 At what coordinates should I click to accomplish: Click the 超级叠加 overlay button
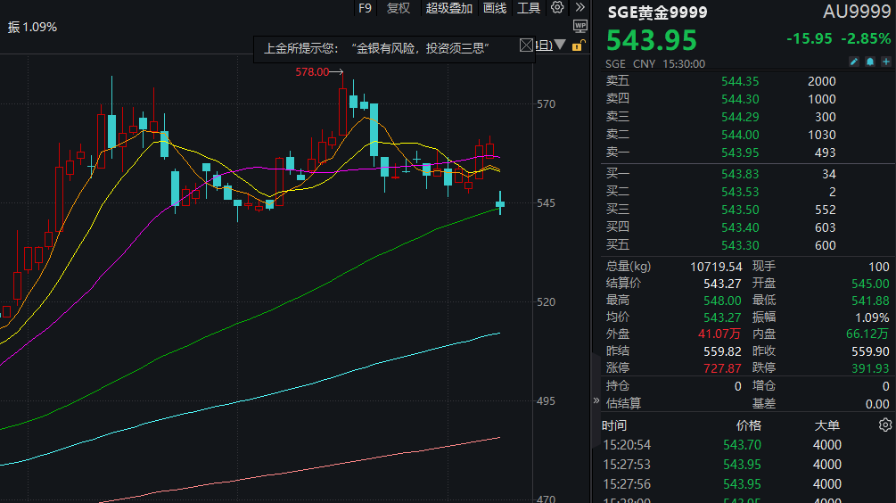point(448,8)
